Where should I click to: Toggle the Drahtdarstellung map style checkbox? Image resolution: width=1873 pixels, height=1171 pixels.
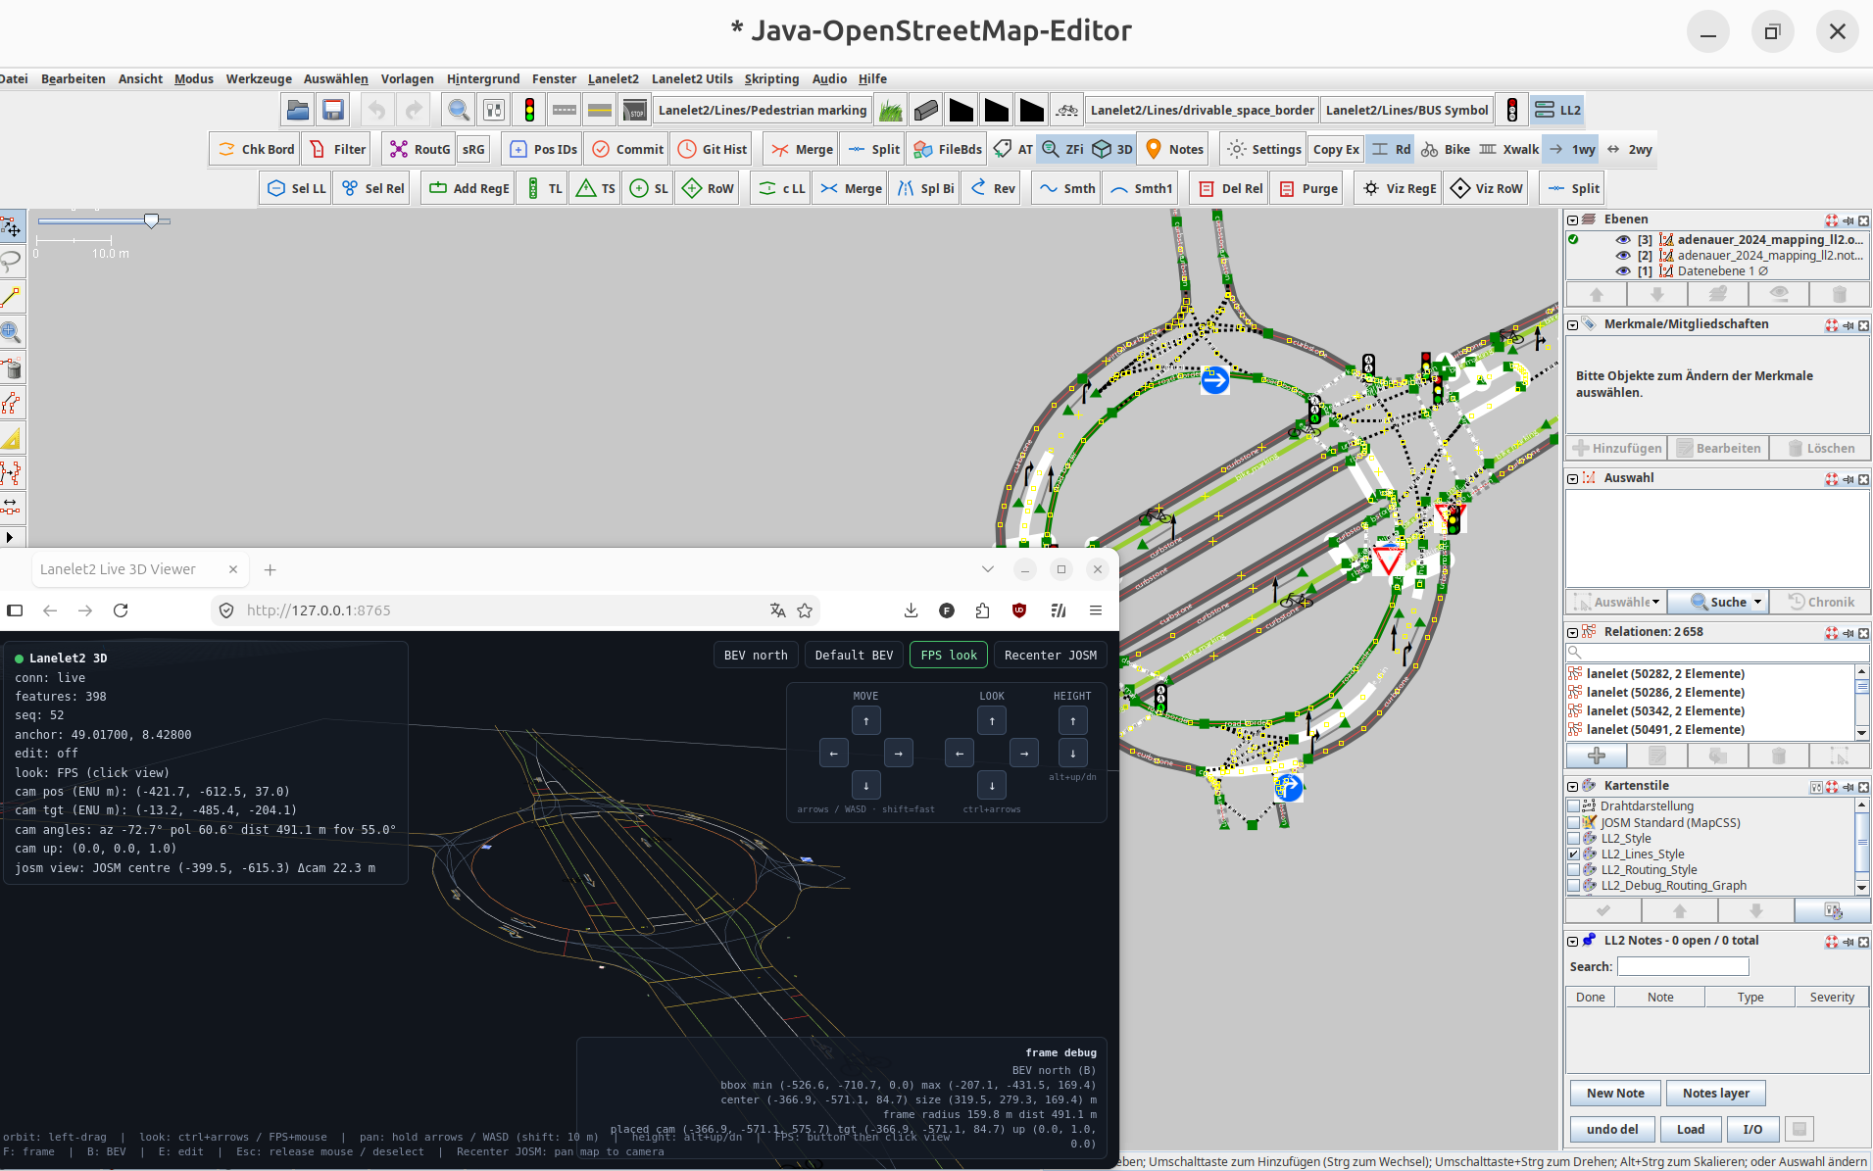pyautogui.click(x=1573, y=806)
